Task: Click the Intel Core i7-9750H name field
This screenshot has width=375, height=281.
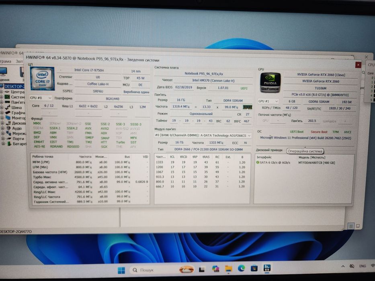Action: [89, 70]
